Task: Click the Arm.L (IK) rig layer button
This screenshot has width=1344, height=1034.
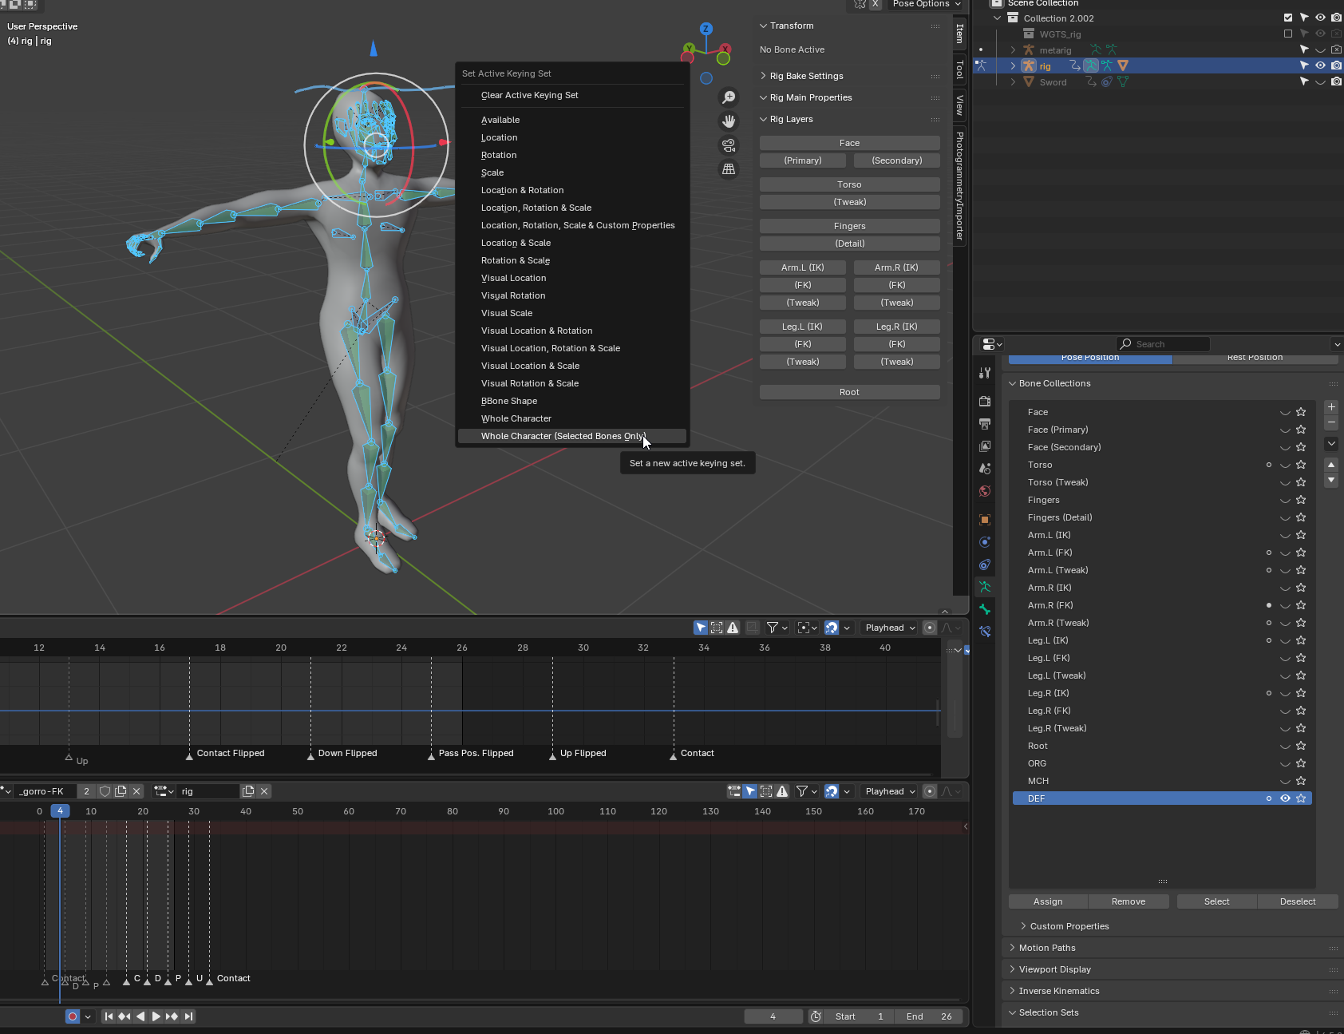Action: [802, 267]
